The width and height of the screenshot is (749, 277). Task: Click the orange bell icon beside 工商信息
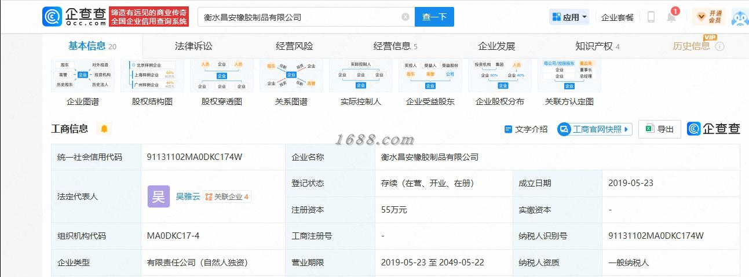click(x=104, y=129)
